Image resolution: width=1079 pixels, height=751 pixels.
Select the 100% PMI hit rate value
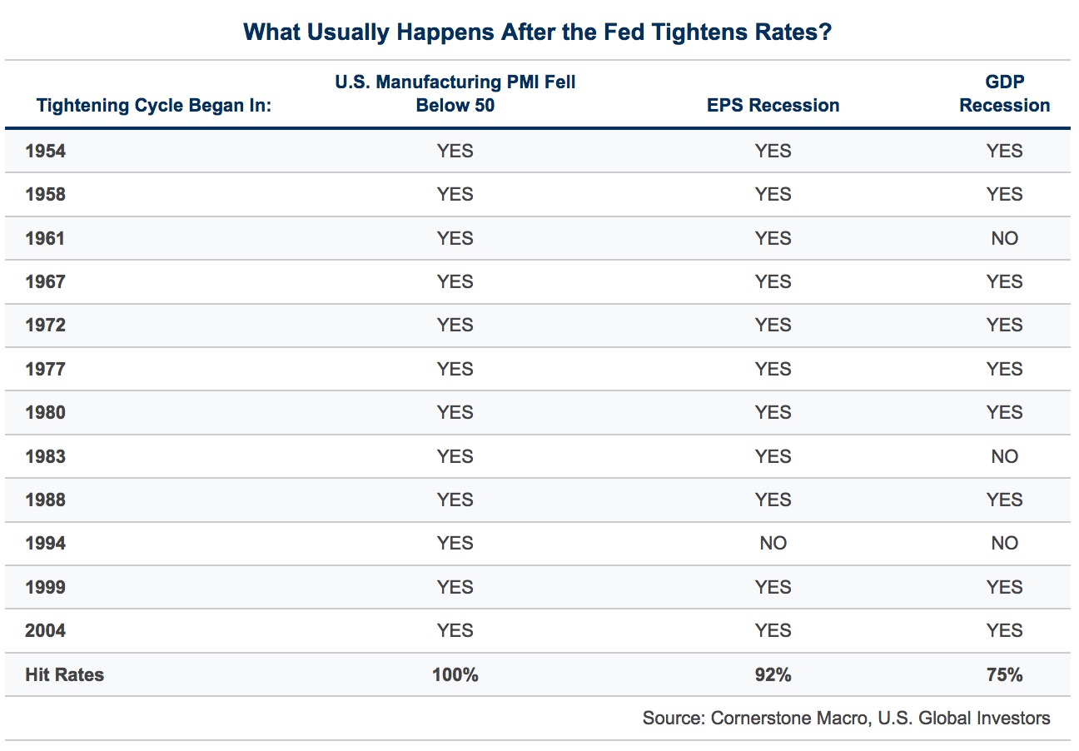455,674
